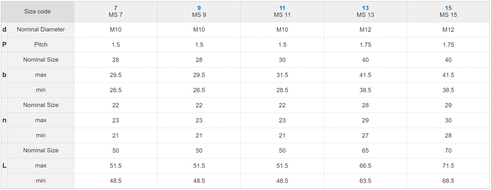Select the bold "n" dimension symbol

pyautogui.click(x=4, y=120)
